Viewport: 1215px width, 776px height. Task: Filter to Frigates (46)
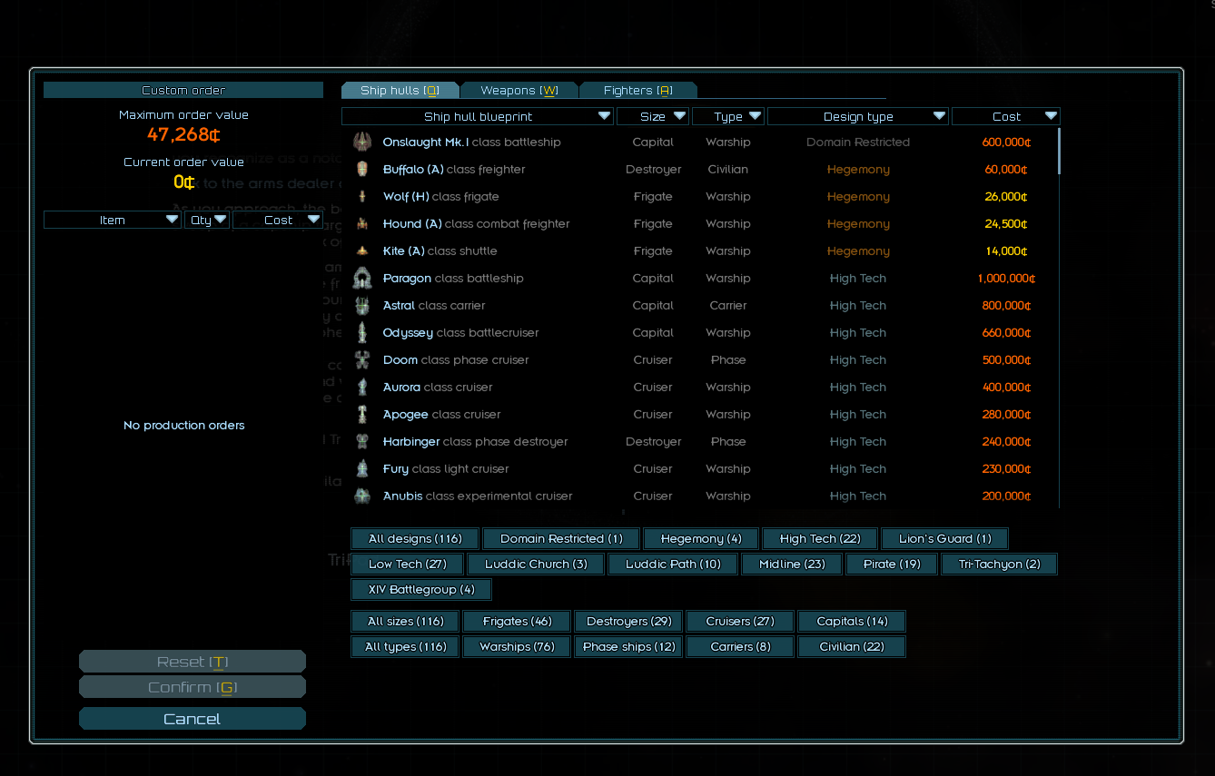click(517, 621)
